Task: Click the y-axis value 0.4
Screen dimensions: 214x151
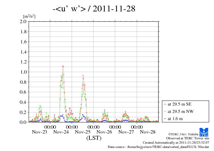Action: click(x=23, y=102)
